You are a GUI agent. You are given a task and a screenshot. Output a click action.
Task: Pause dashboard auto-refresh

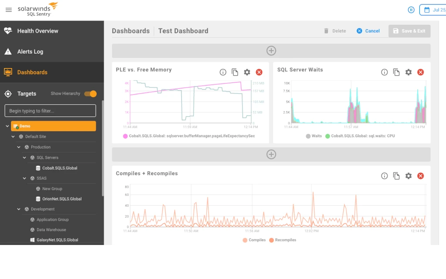411,10
